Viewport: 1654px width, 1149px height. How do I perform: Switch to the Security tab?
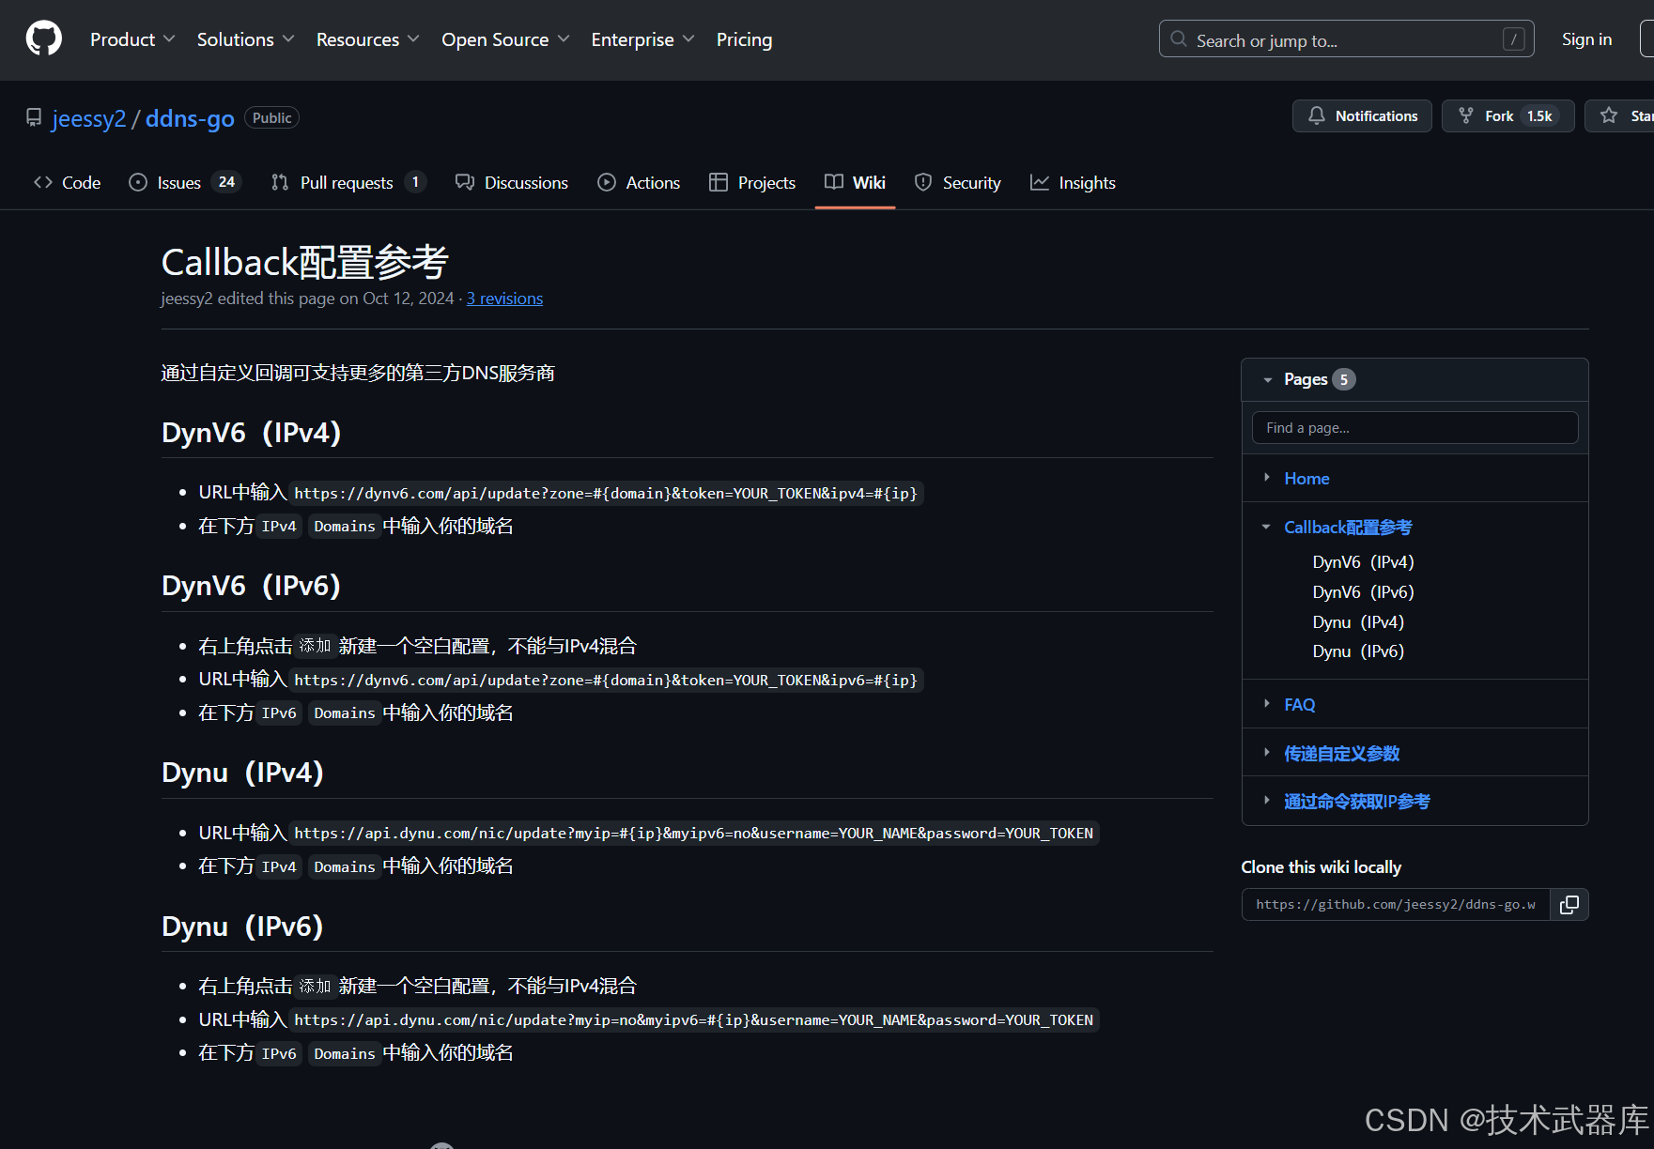[958, 182]
